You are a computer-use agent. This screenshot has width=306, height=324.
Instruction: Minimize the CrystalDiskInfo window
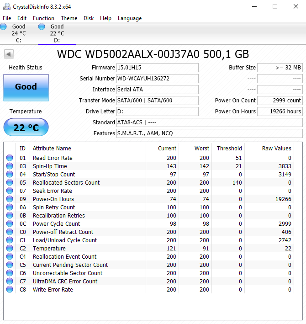pyautogui.click(x=254, y=6)
